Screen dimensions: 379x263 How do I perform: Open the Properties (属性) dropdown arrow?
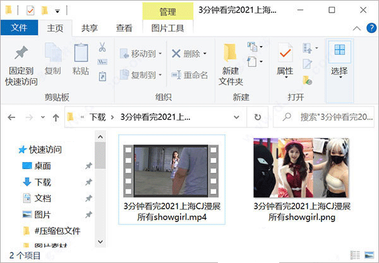tap(286, 78)
